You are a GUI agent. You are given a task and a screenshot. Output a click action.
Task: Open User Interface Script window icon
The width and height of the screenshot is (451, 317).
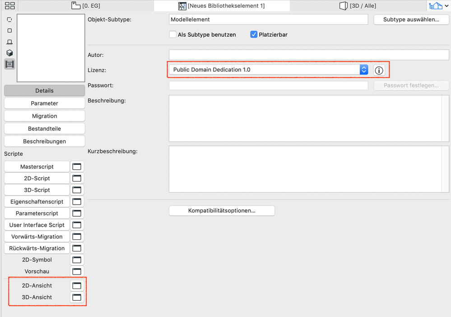77,225
